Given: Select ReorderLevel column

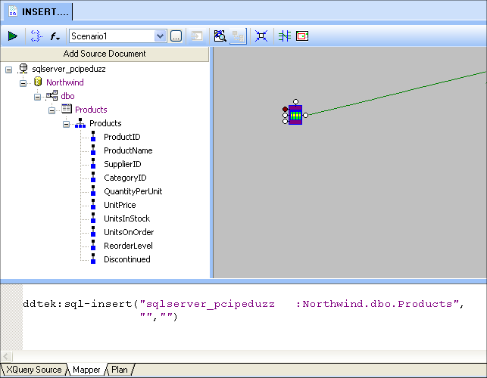Looking at the screenshot, I should click(x=128, y=246).
